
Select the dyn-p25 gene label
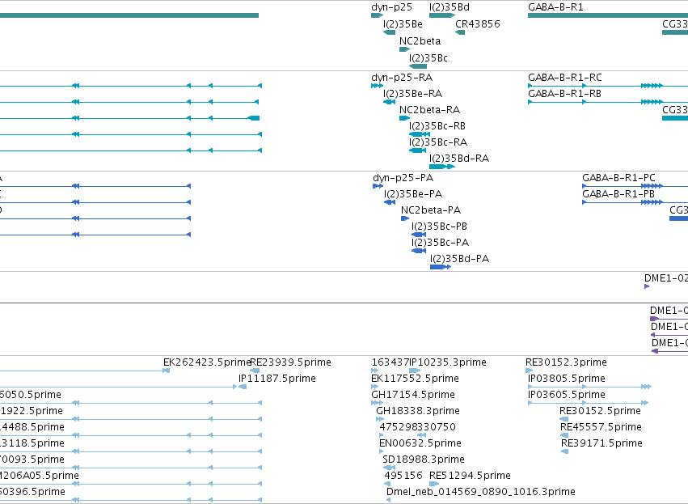[x=391, y=7]
